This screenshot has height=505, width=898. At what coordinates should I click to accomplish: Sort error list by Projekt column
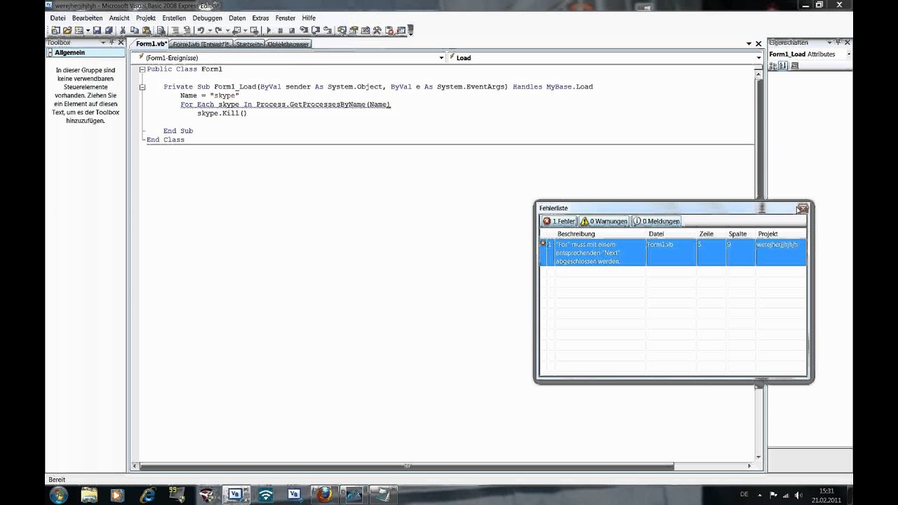click(x=781, y=234)
